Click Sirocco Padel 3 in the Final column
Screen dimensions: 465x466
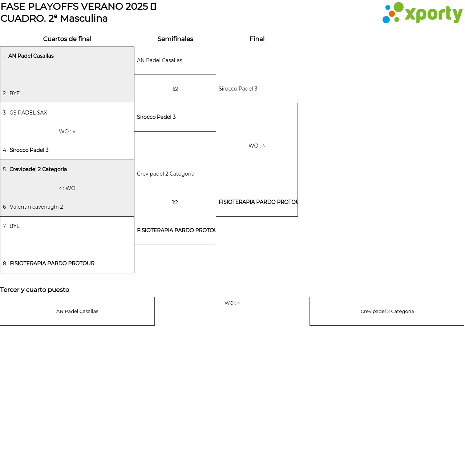(x=238, y=89)
